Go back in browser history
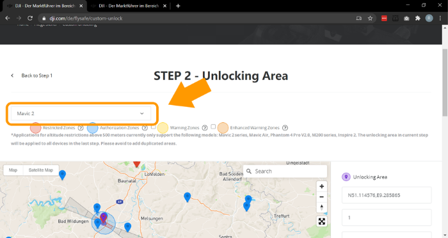Viewport: 448px width, 238px height. [x=8, y=19]
